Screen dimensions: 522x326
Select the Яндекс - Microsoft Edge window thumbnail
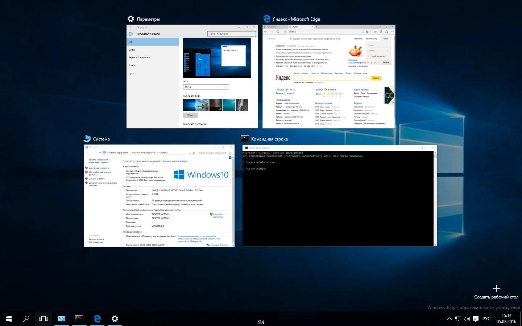329,76
